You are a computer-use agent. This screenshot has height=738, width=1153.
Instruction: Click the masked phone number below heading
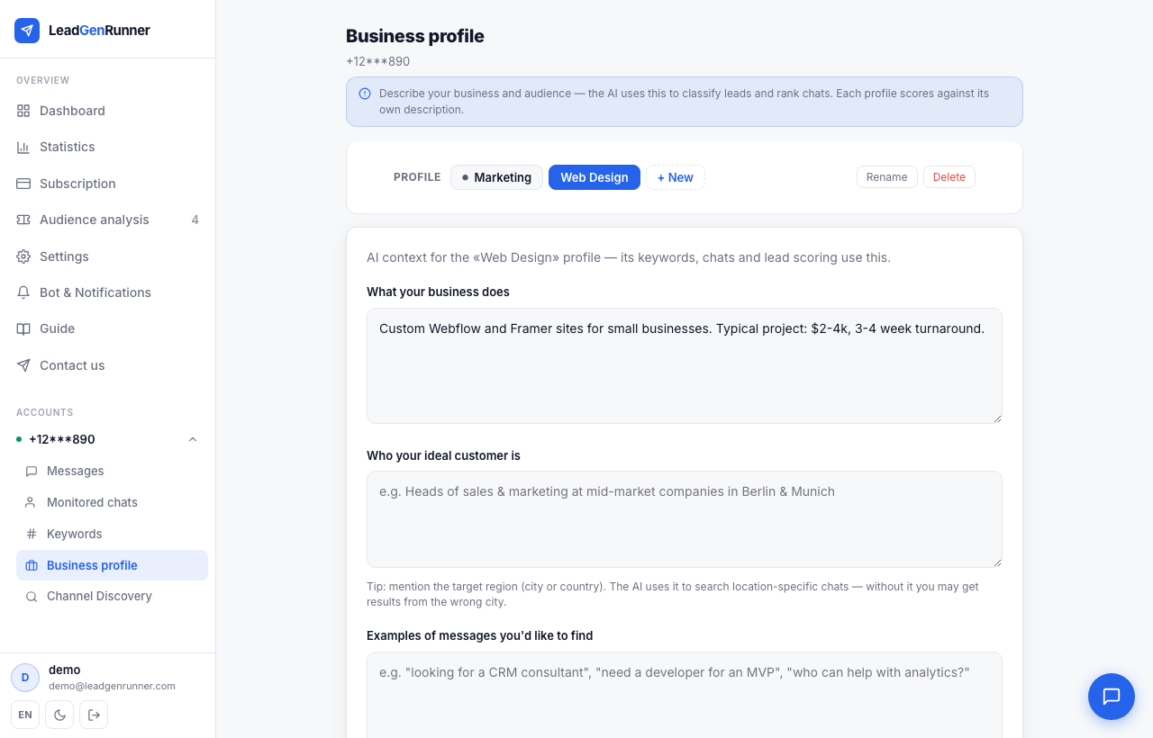click(x=378, y=61)
